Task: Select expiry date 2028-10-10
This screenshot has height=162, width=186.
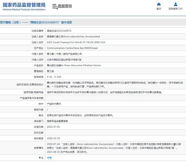Action: tap(53, 138)
